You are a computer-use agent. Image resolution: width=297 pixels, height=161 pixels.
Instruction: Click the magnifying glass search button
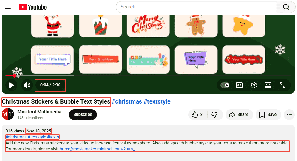click(286, 7)
